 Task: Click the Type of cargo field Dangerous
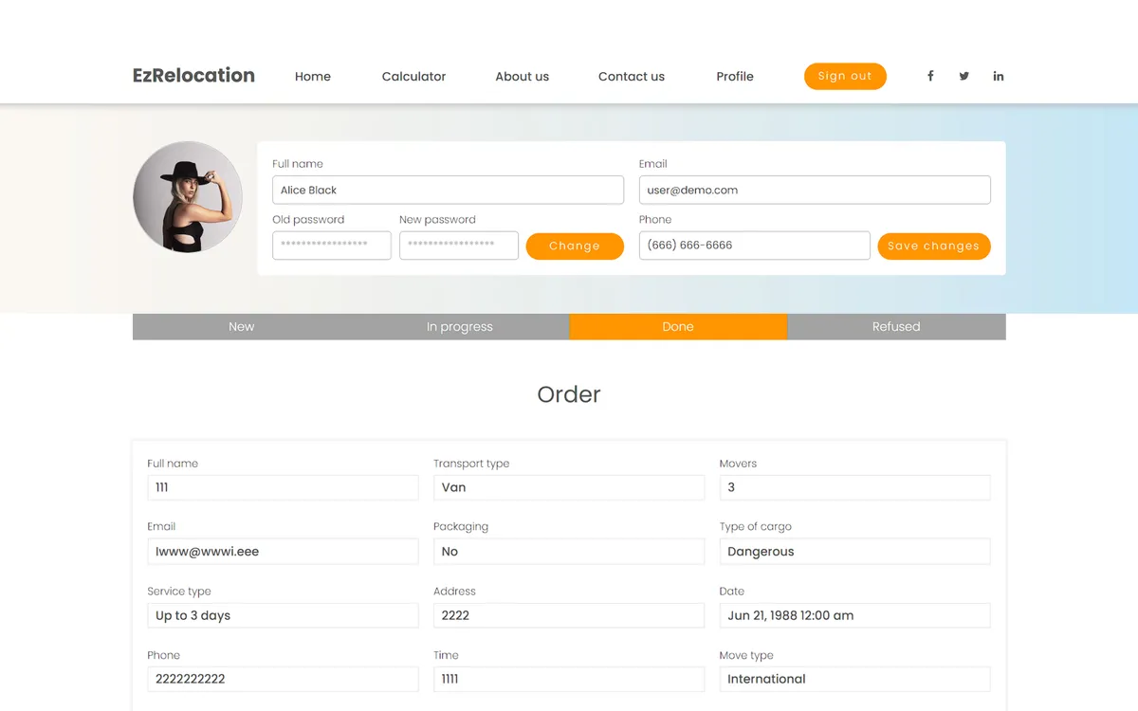click(x=855, y=552)
